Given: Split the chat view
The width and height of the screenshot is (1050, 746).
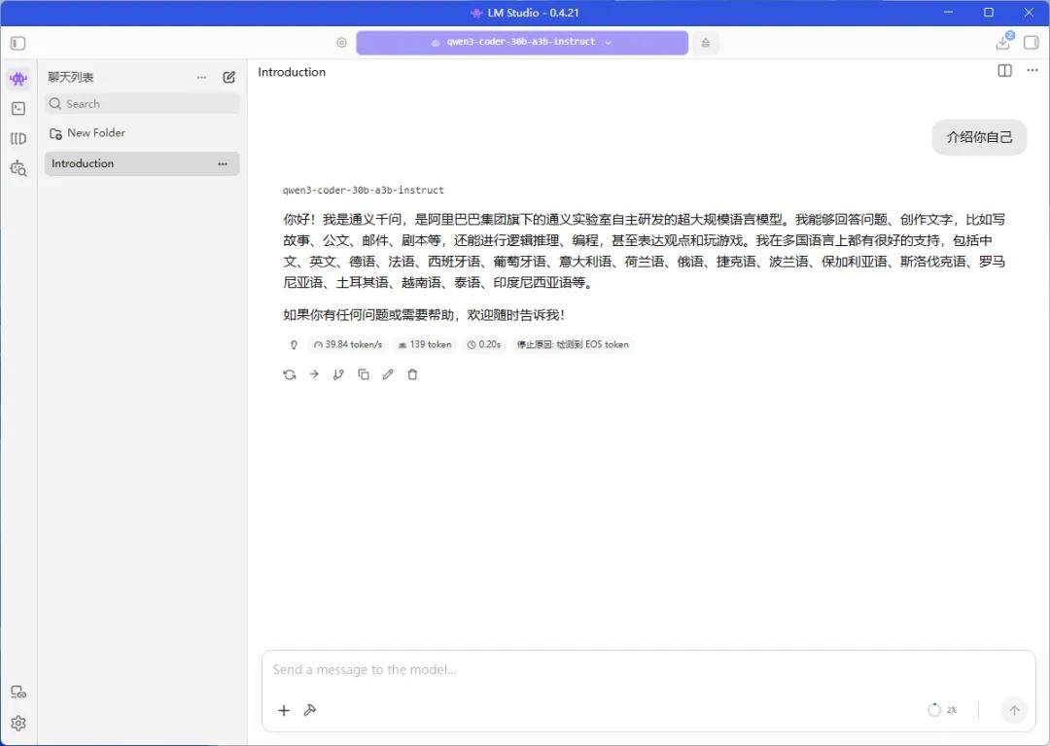Looking at the screenshot, I should coord(1004,71).
